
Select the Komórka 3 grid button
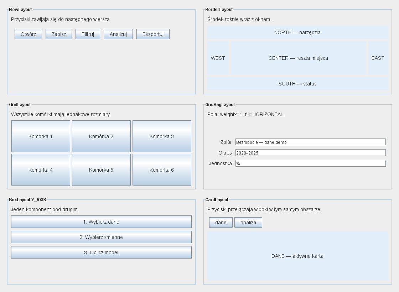point(162,136)
